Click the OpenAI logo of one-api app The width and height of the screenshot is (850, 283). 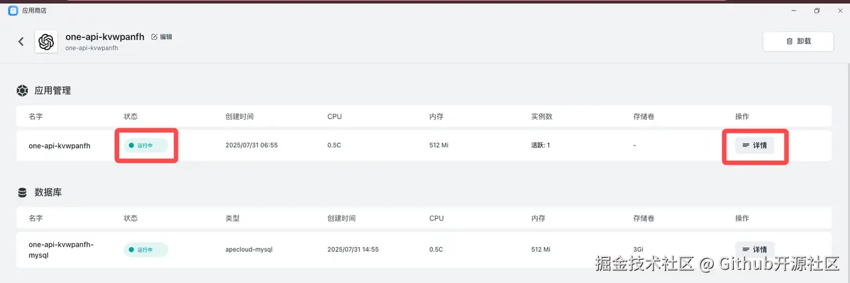point(46,42)
